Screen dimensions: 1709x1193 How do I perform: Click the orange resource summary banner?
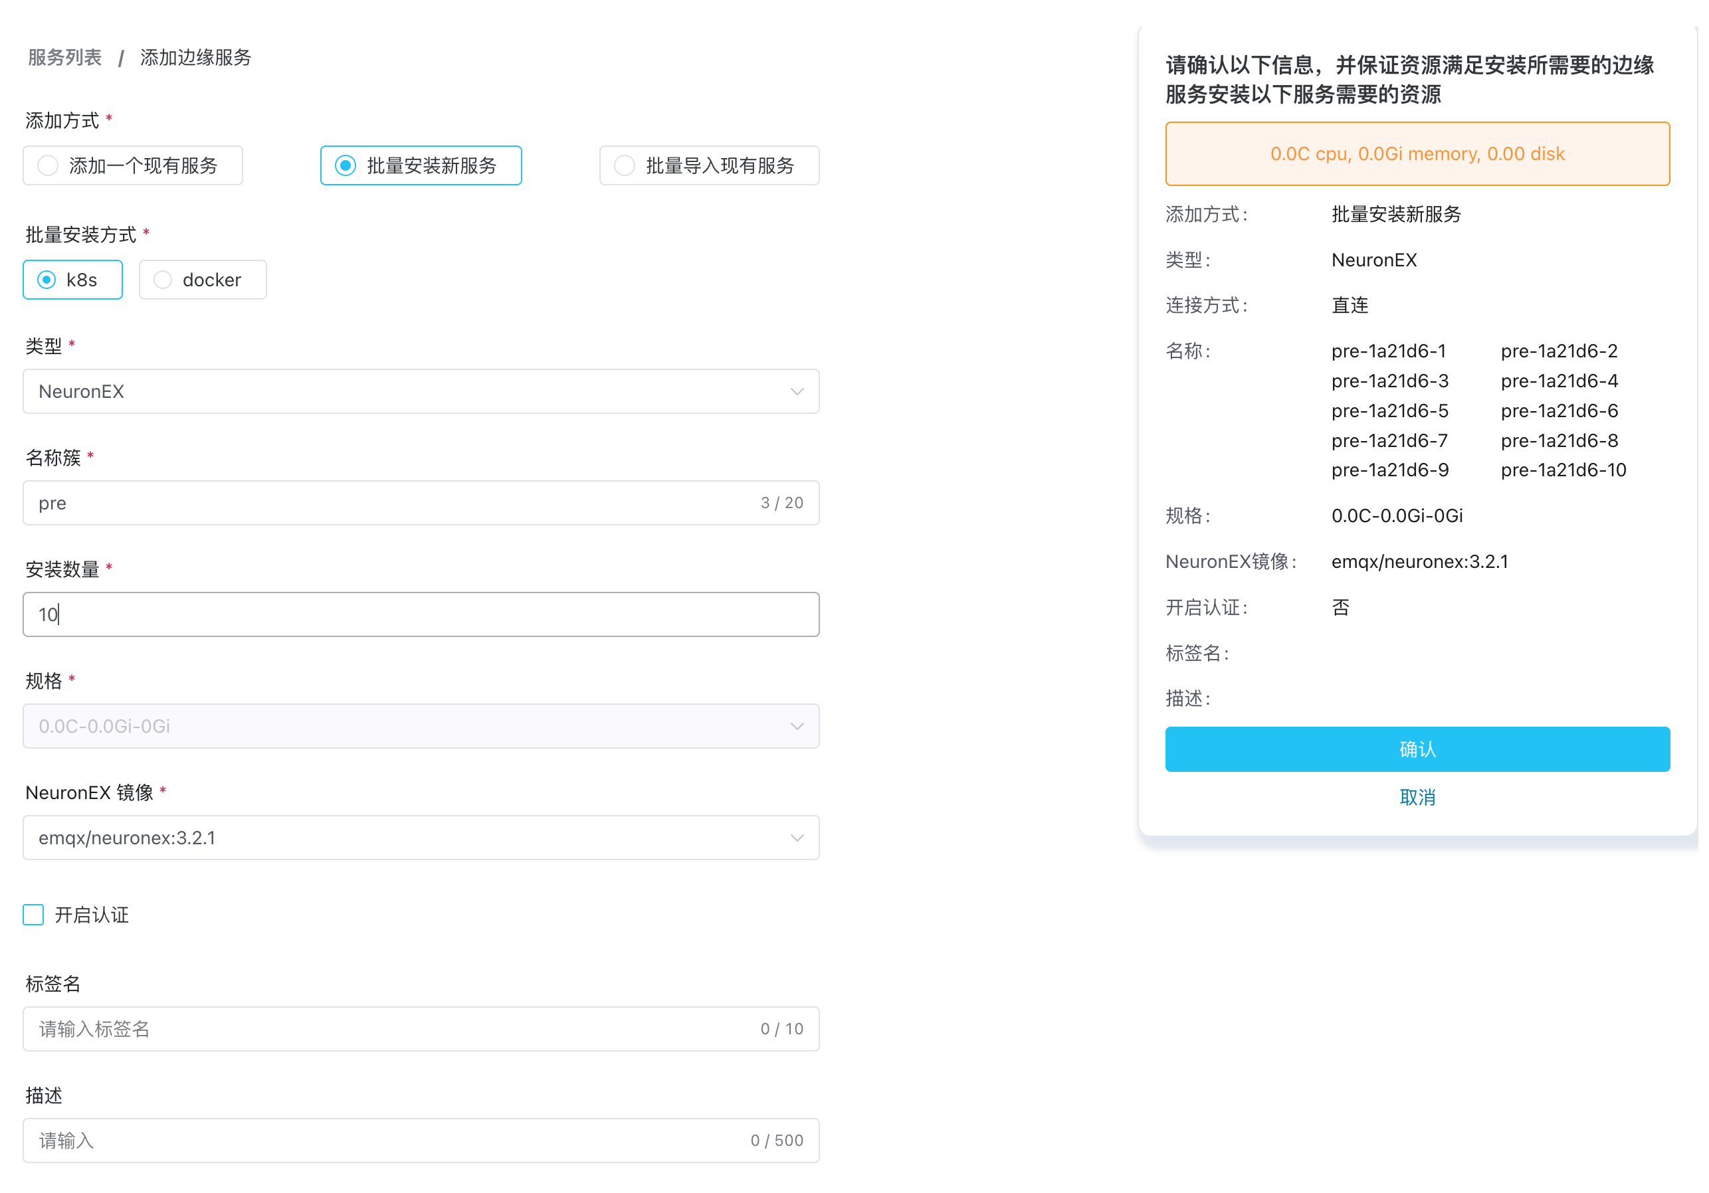point(1417,154)
